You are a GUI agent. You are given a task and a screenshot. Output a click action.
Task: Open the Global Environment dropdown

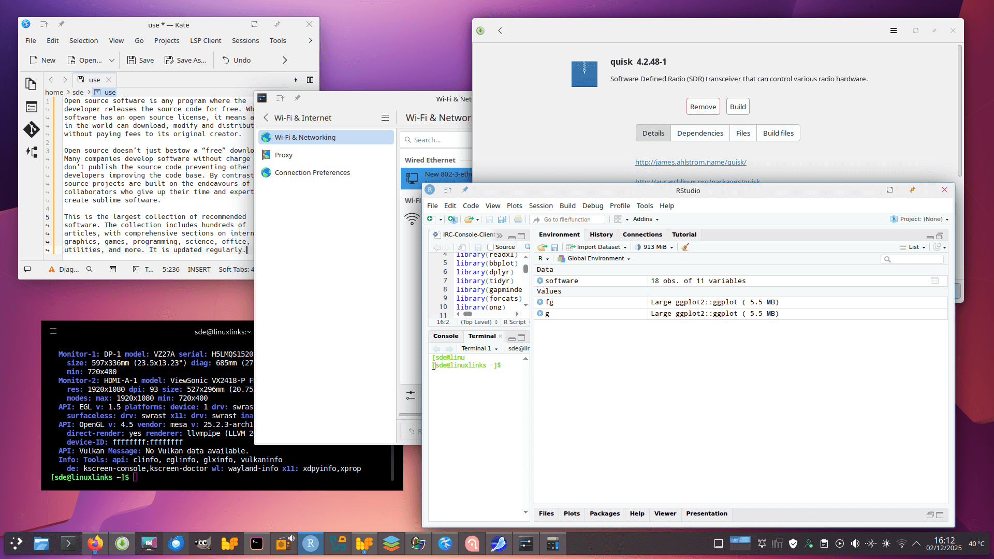595,259
